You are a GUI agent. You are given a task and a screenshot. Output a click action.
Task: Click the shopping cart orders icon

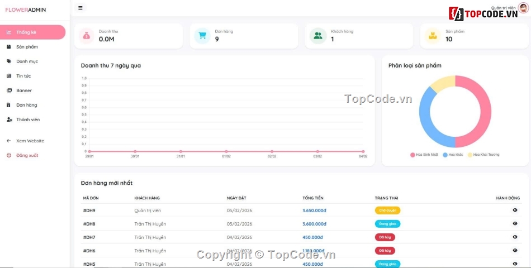pos(202,36)
